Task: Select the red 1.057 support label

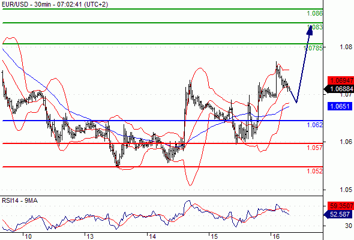Action: (x=315, y=148)
